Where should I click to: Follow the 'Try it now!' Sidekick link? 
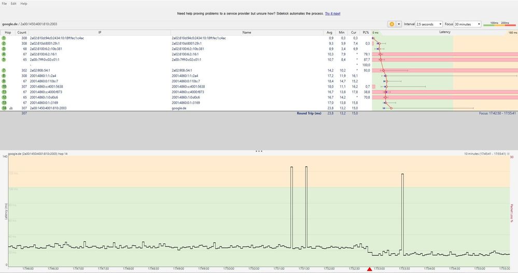332,13
